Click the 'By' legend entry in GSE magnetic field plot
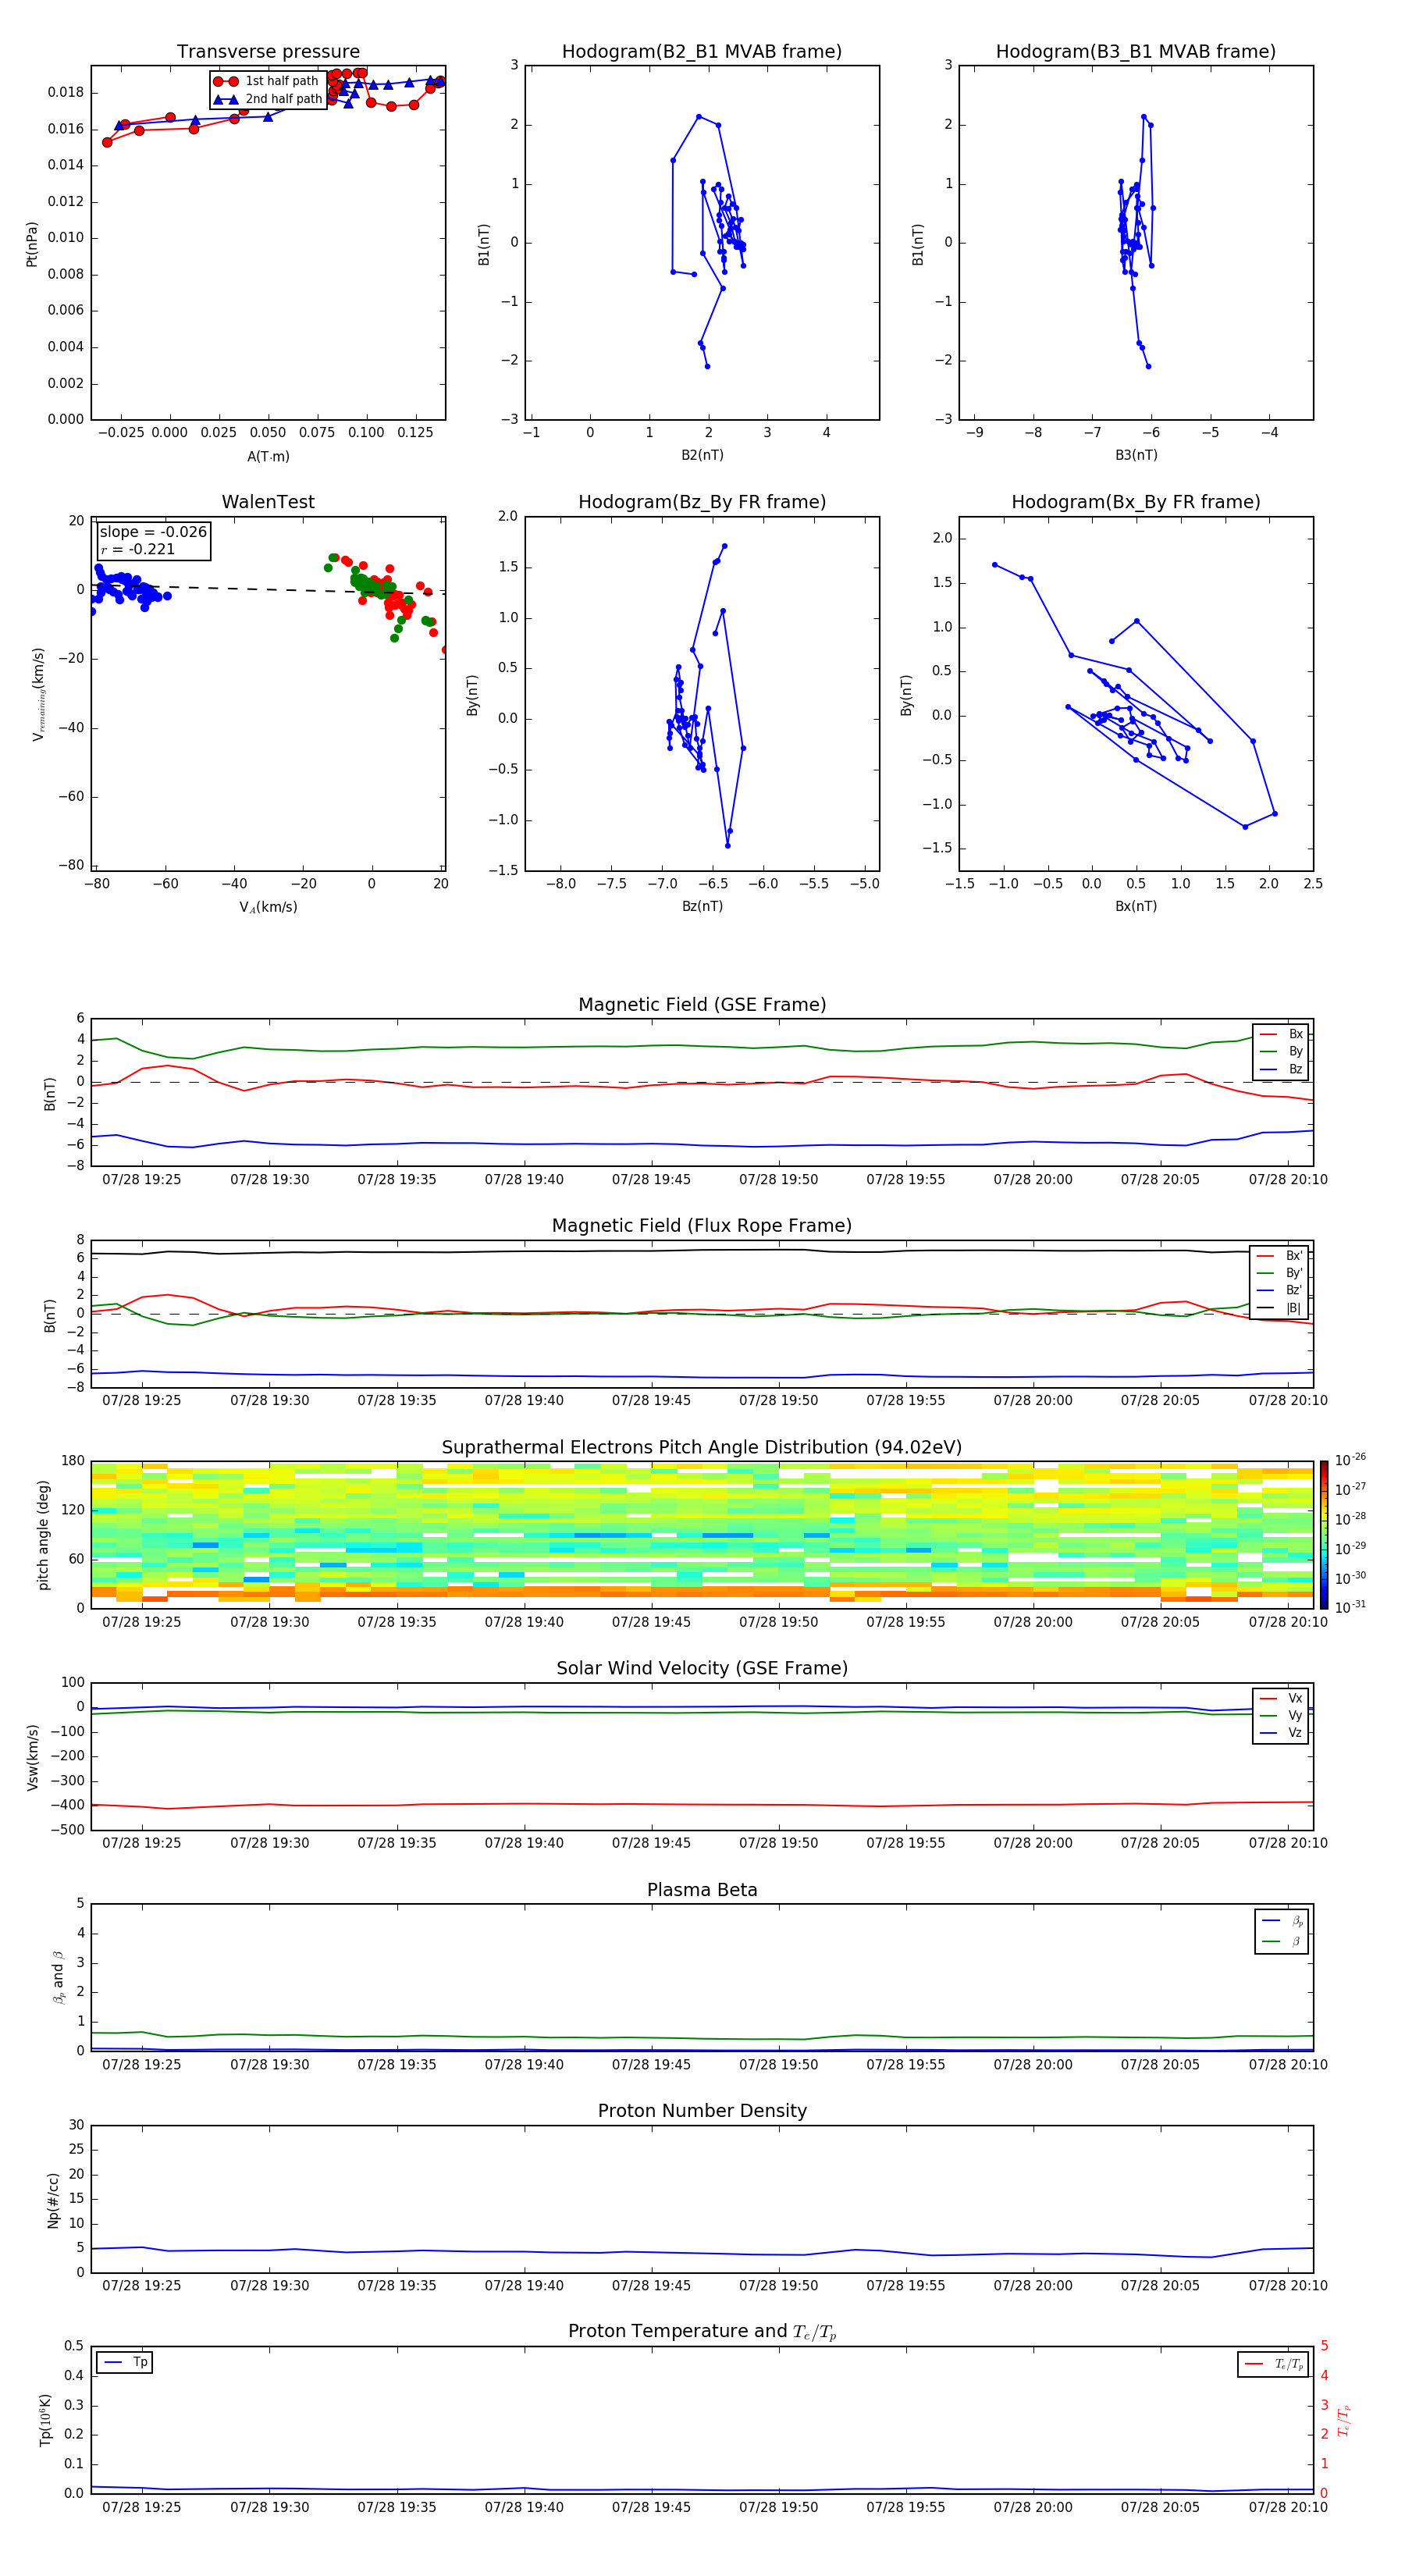This screenshot has width=1405, height=2576. tap(1281, 1052)
